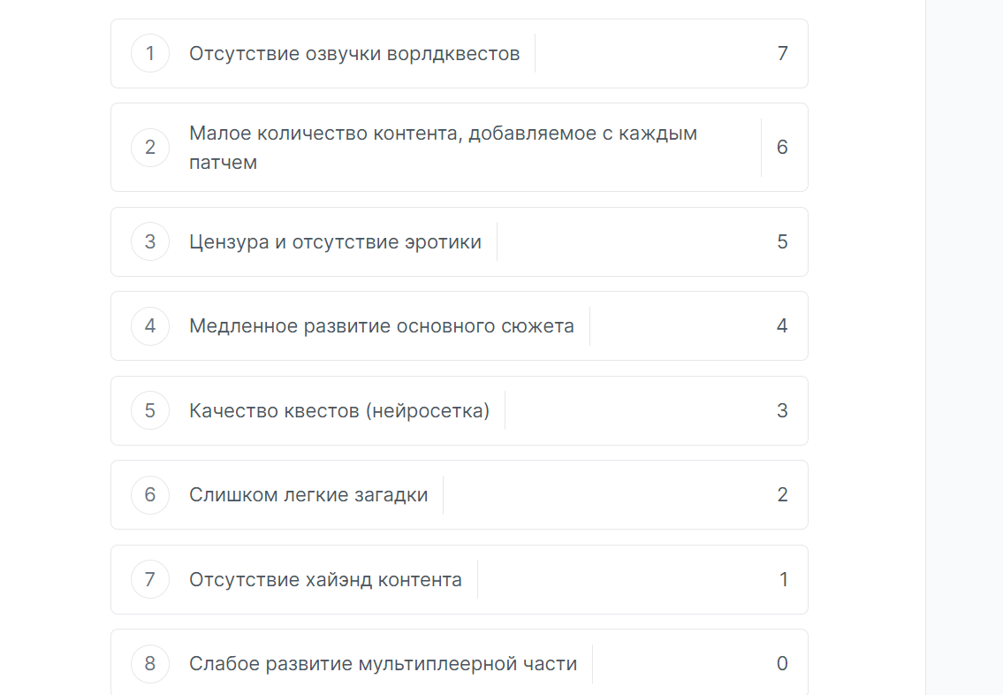Click score 6 next to second option
The image size is (1003, 695).
click(x=782, y=147)
